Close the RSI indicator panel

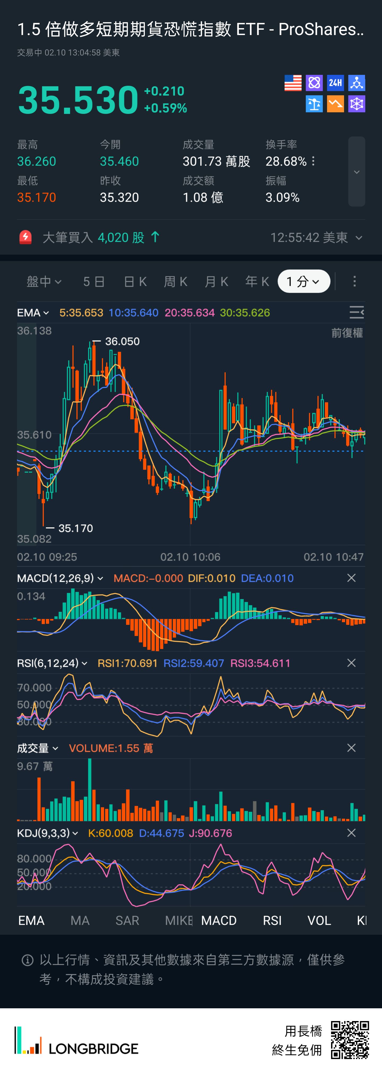coord(351,663)
